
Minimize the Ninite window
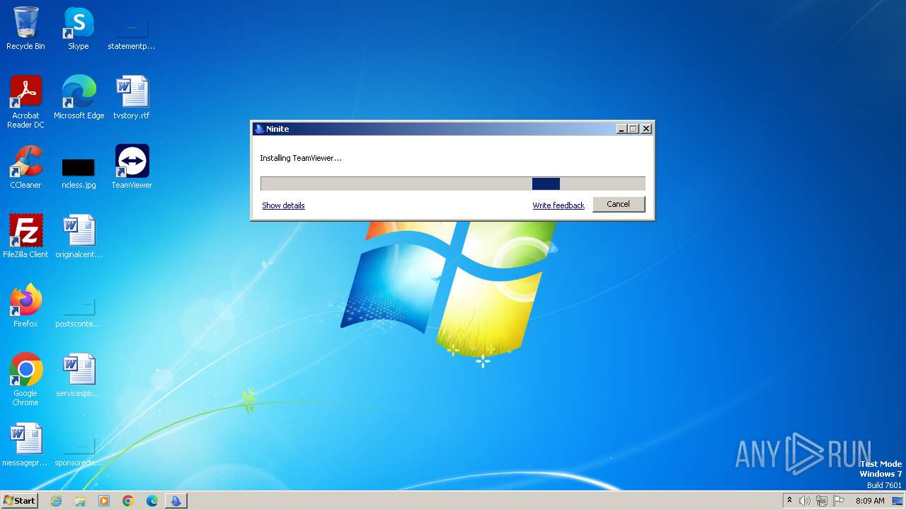tap(621, 129)
